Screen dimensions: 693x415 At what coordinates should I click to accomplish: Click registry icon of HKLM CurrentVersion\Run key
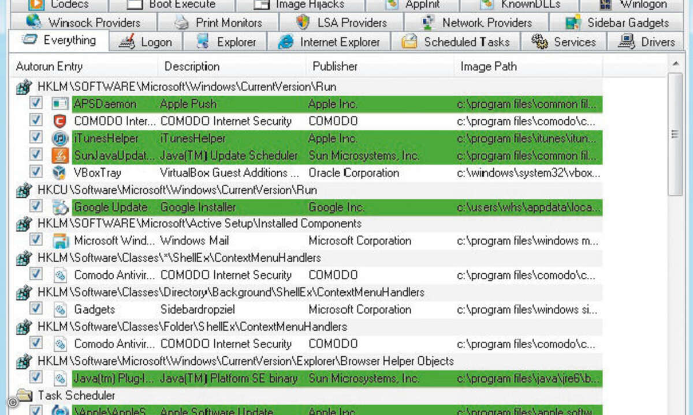[x=24, y=88]
